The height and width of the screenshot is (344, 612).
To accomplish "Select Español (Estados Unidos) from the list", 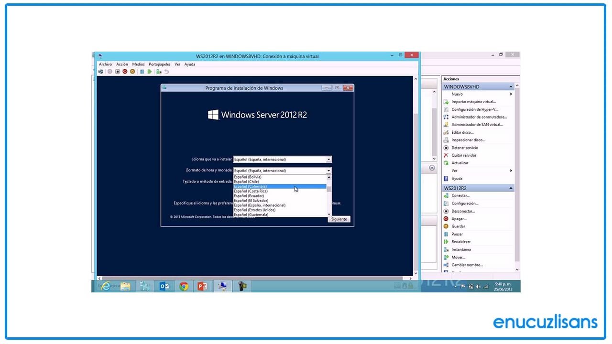I will [280, 210].
